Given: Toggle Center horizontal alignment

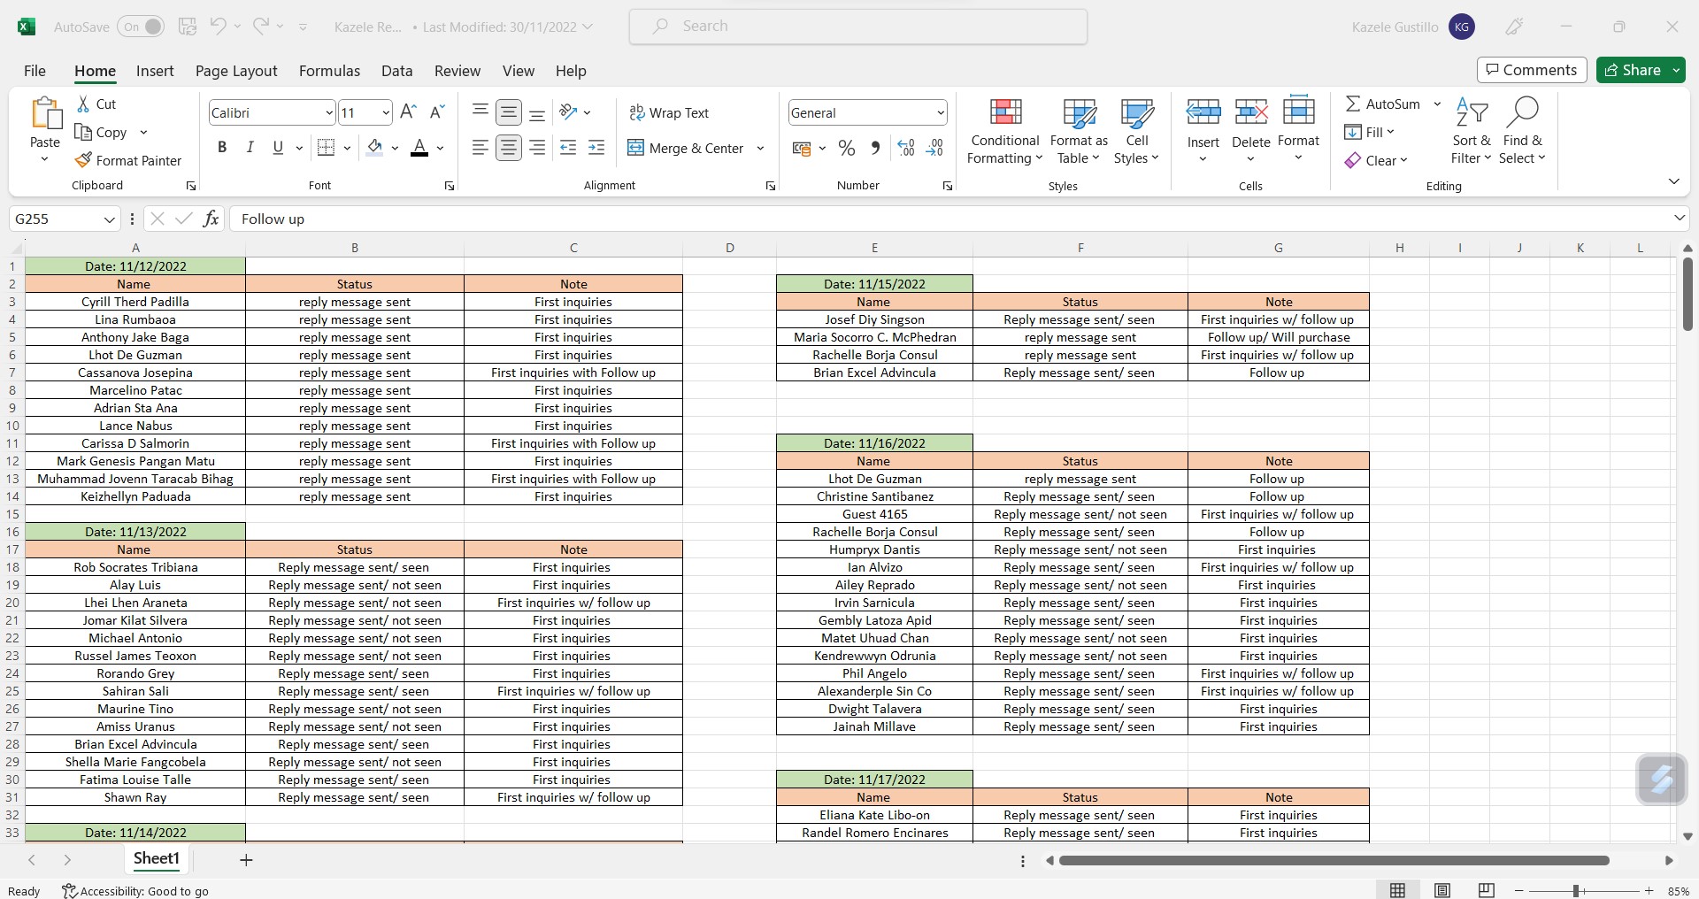Looking at the screenshot, I should 508,148.
